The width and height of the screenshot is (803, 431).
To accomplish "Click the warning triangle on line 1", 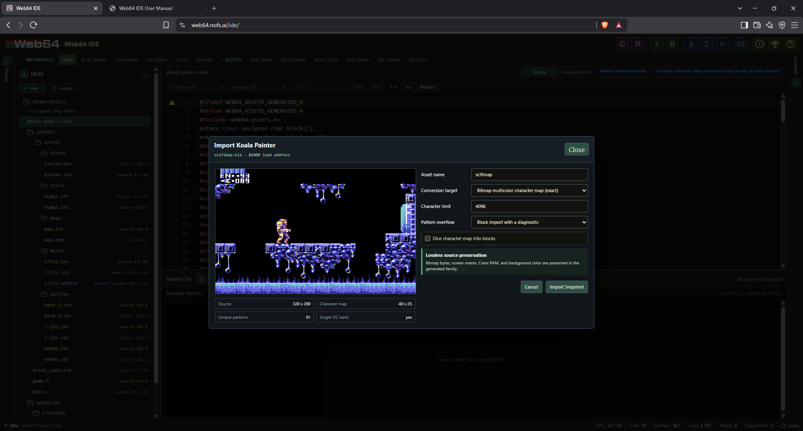I will [x=172, y=102].
